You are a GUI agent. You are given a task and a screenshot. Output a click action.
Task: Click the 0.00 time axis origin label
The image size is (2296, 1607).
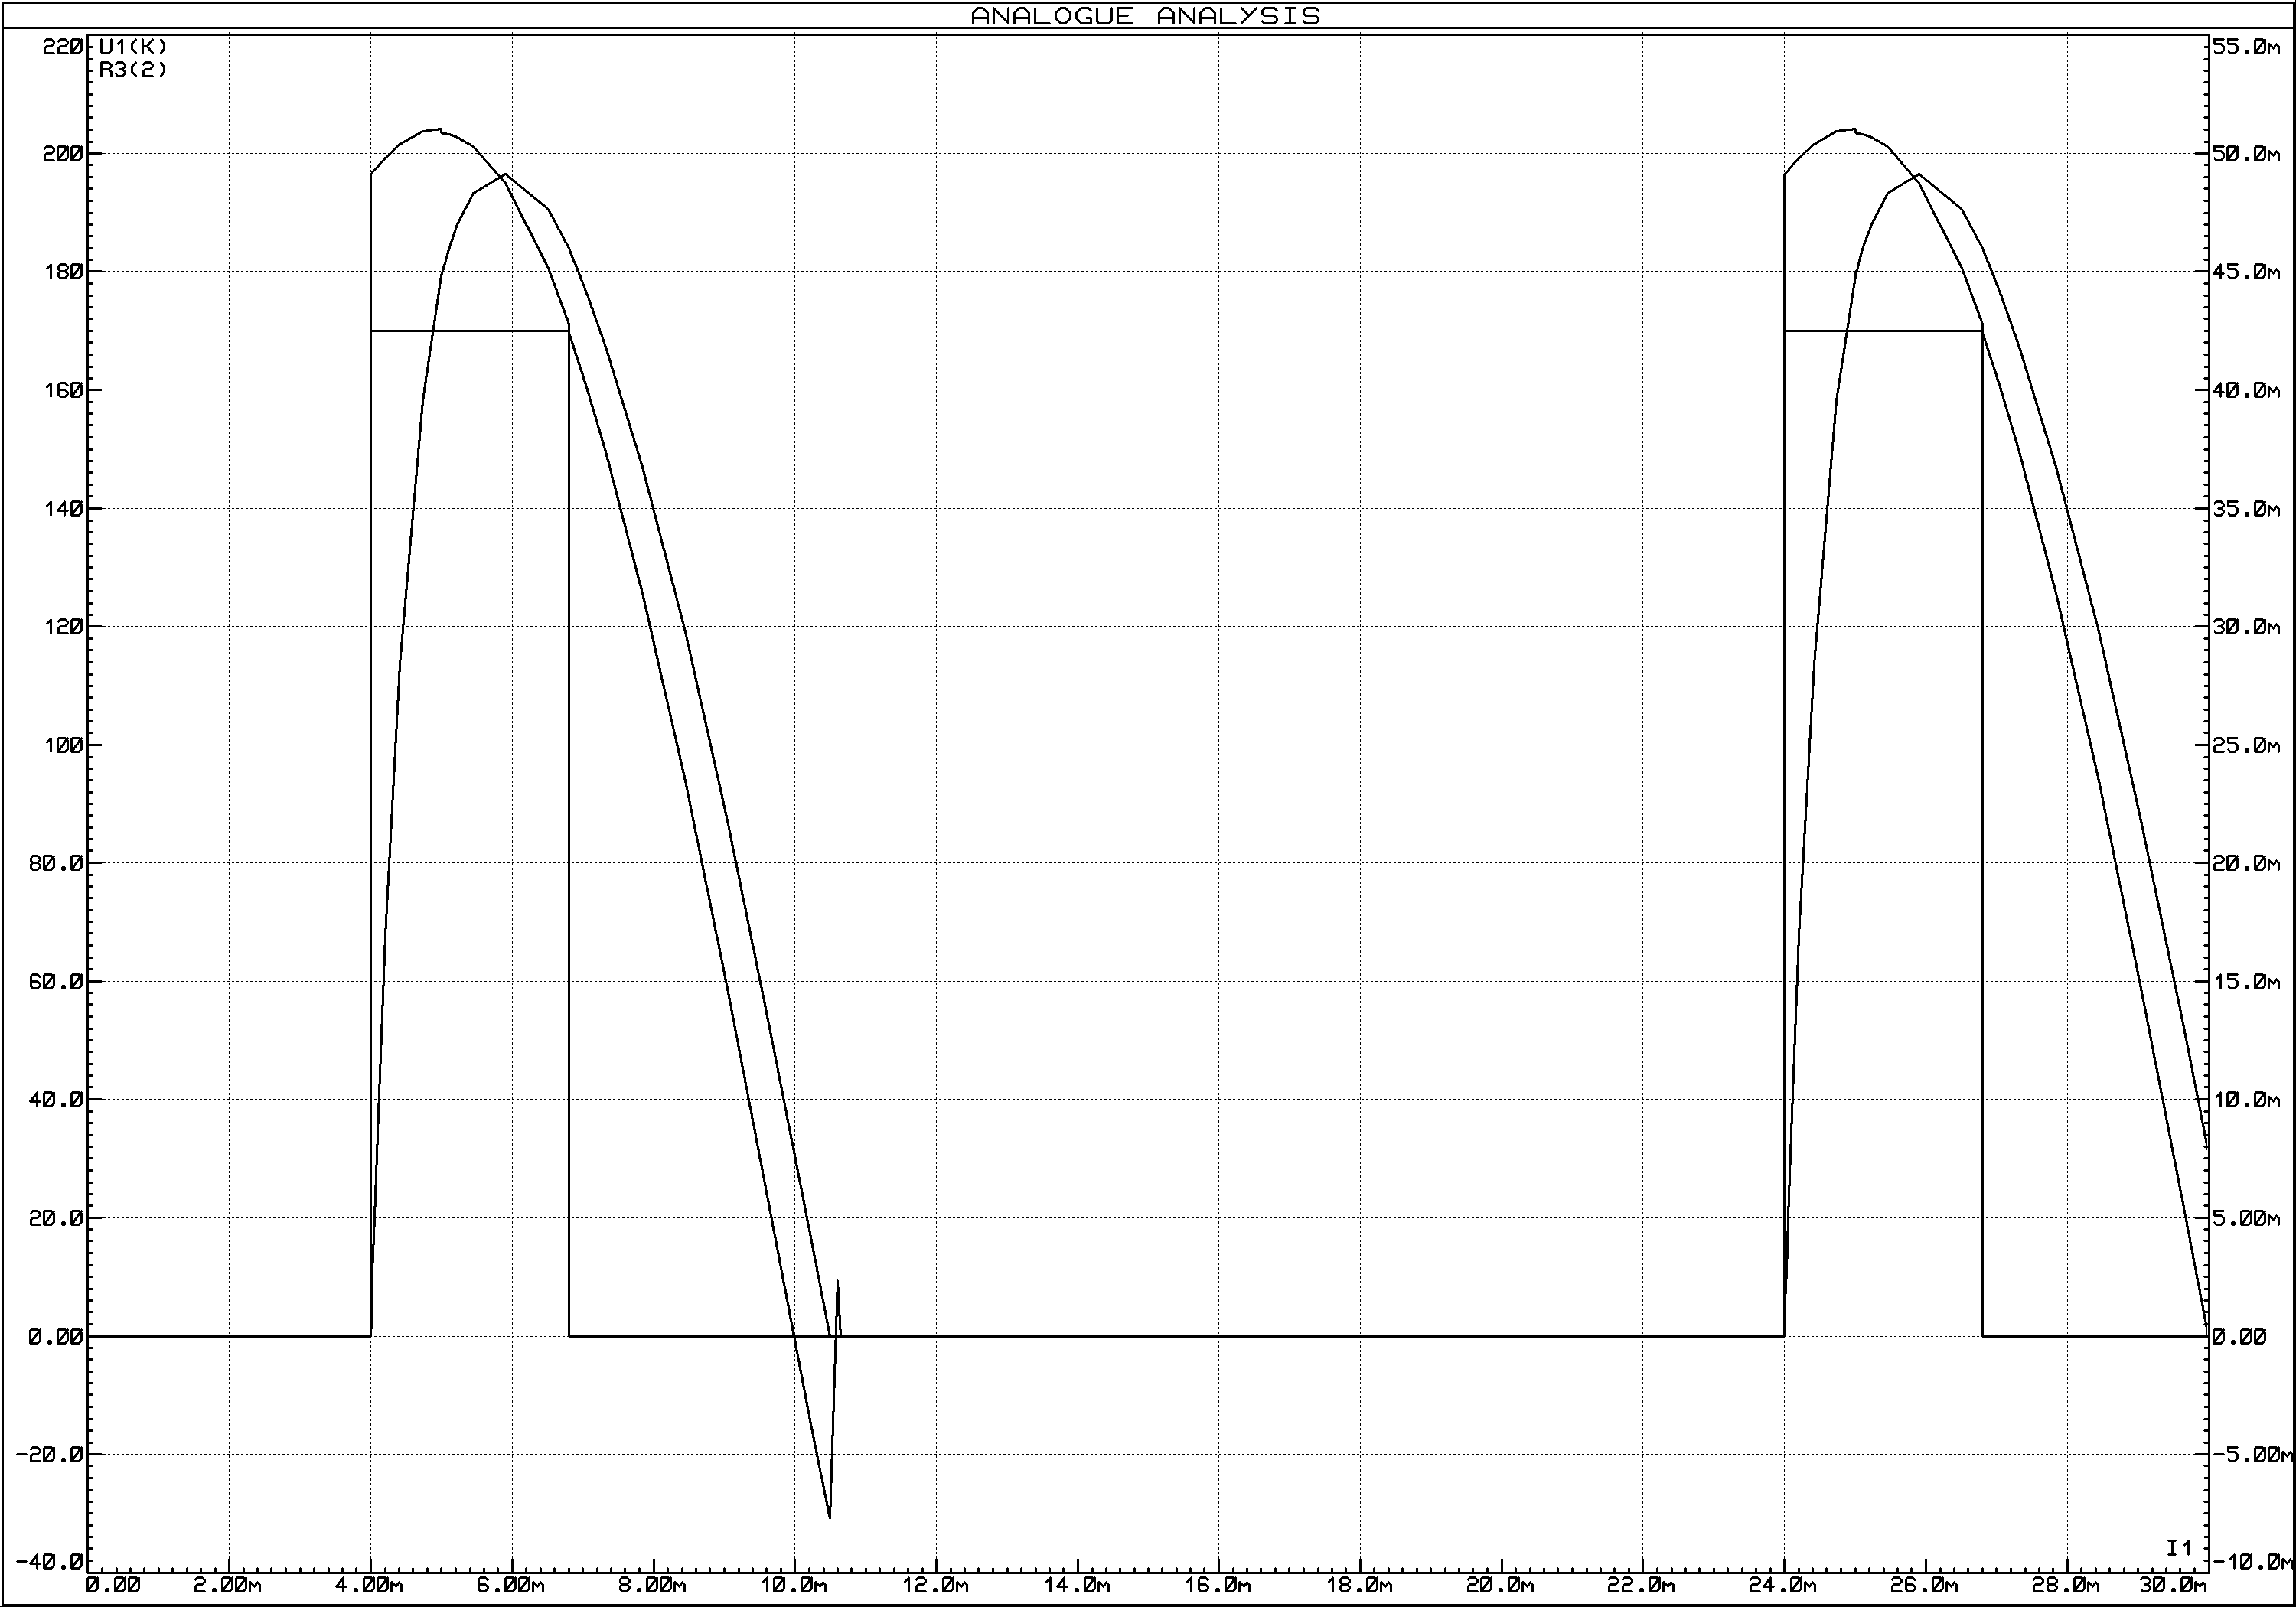pyautogui.click(x=112, y=1585)
